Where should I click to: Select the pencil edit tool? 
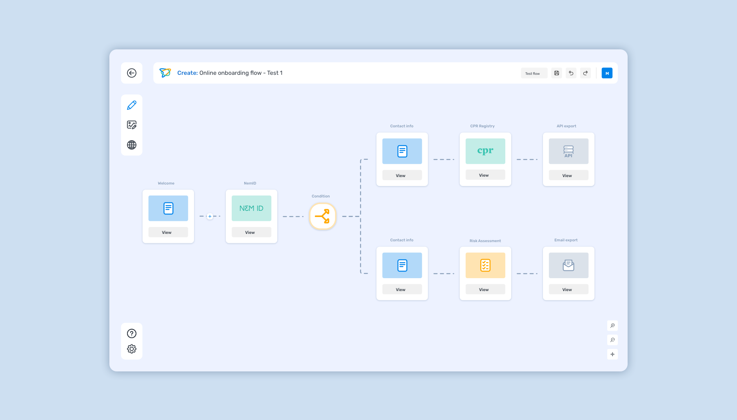(132, 105)
